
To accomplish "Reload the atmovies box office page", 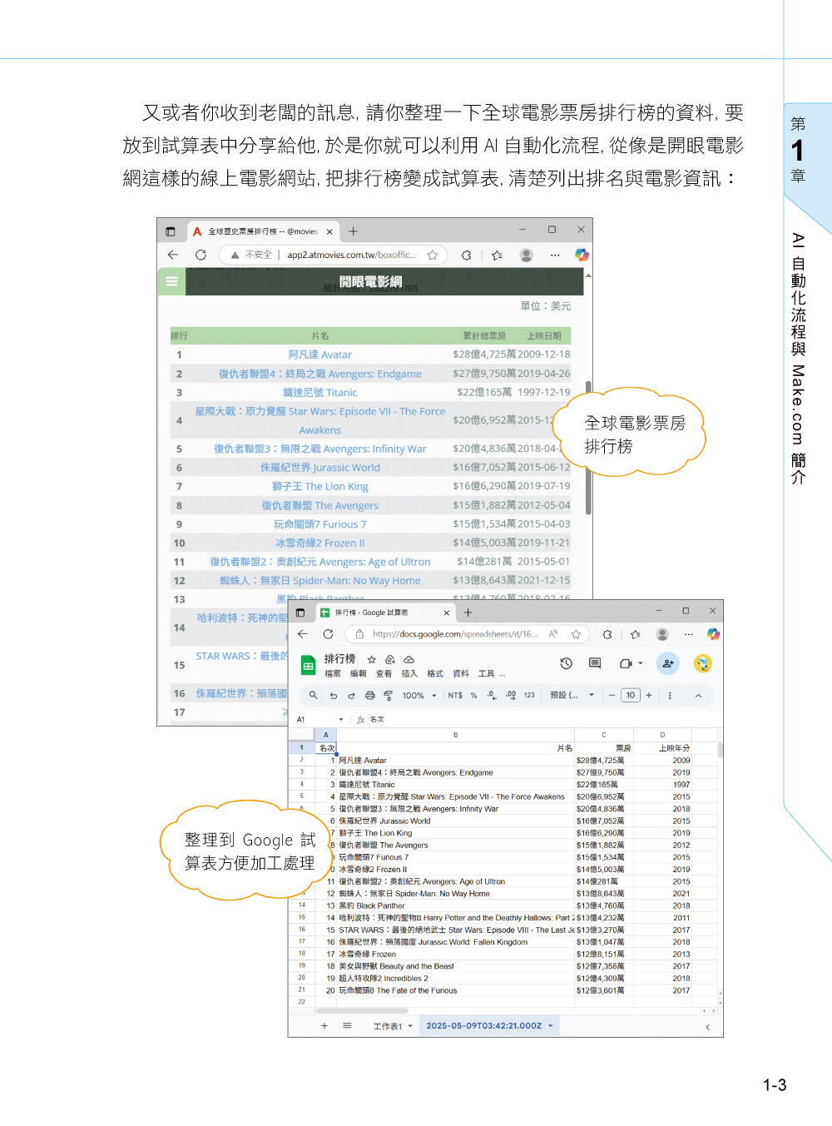I will 201,255.
